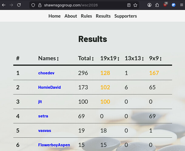Open the About nav item

(x=71, y=16)
